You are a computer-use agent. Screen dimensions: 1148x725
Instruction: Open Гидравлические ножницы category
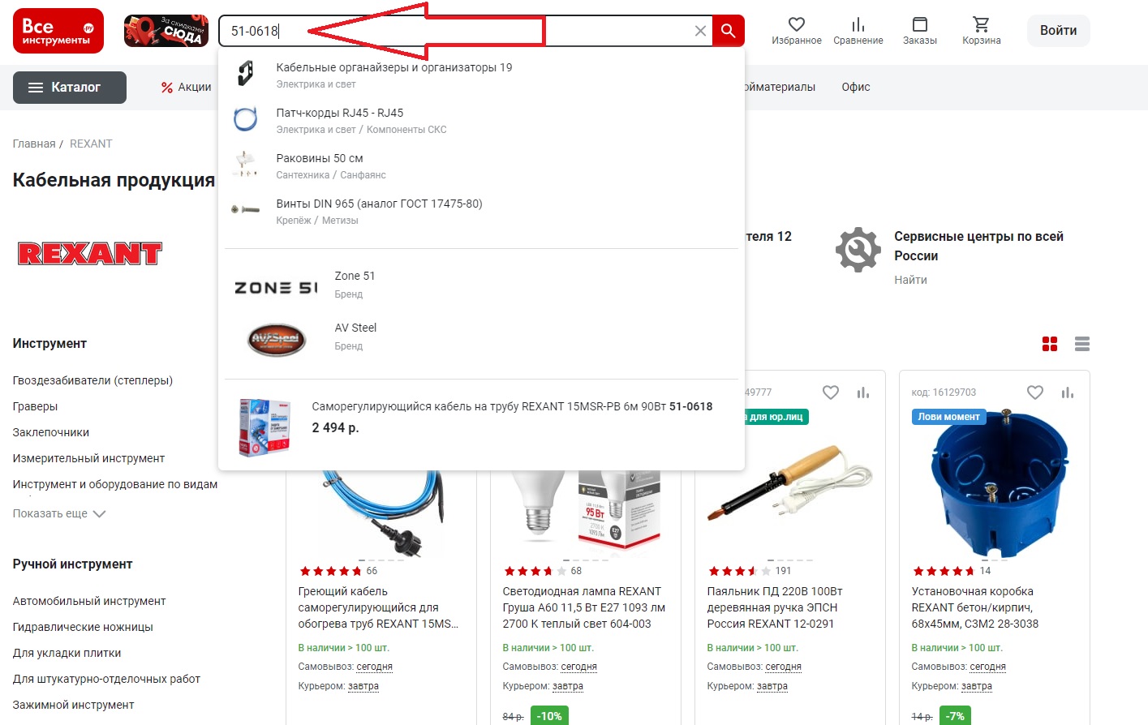[x=83, y=627]
